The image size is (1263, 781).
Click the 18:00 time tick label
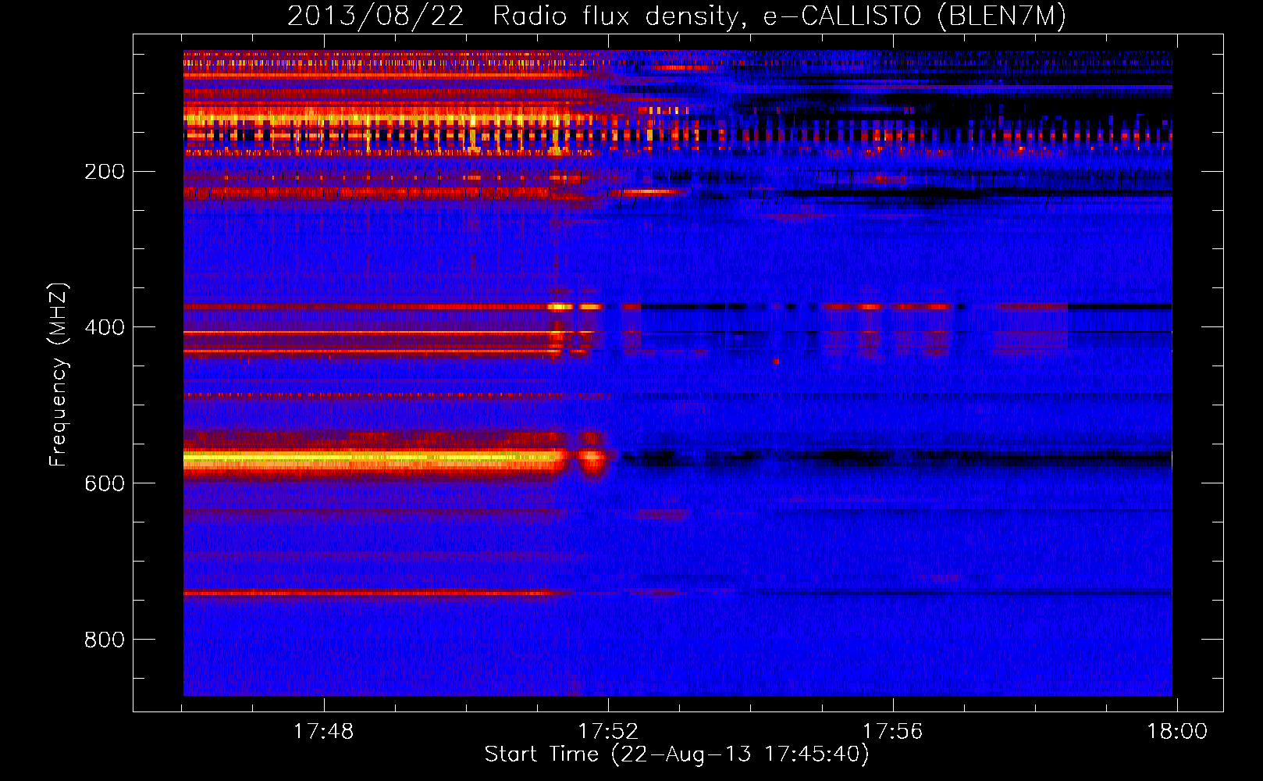(x=1176, y=732)
